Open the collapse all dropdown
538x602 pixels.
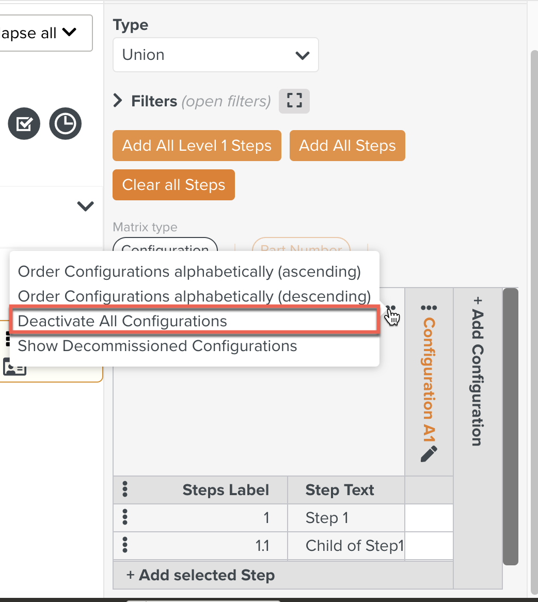tap(45, 34)
